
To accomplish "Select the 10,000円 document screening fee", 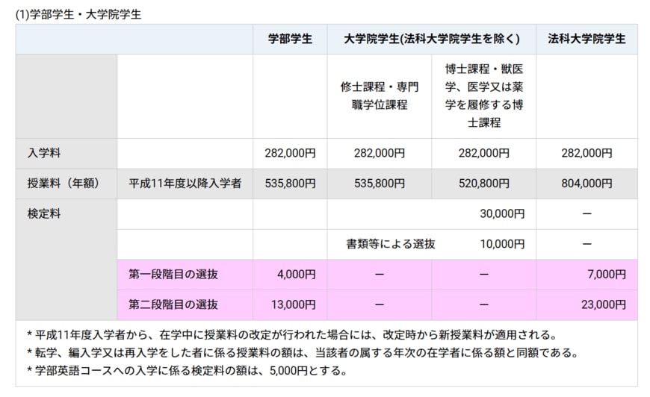I will coord(502,244).
